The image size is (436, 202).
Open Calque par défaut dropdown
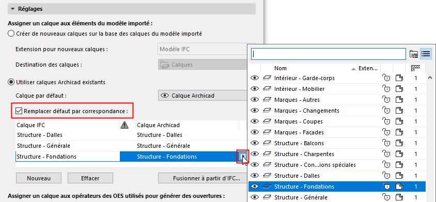pyautogui.click(x=203, y=96)
